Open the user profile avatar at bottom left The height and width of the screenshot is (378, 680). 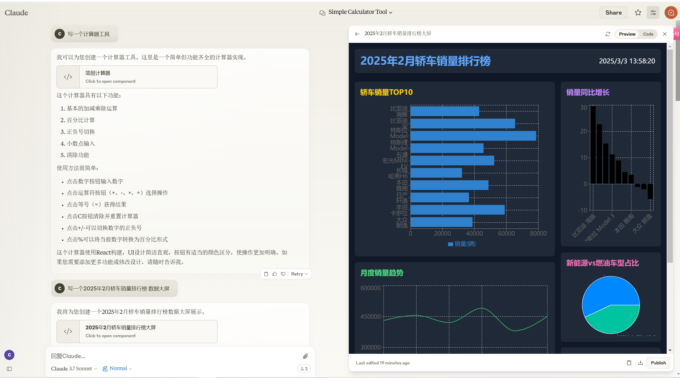tap(9, 355)
